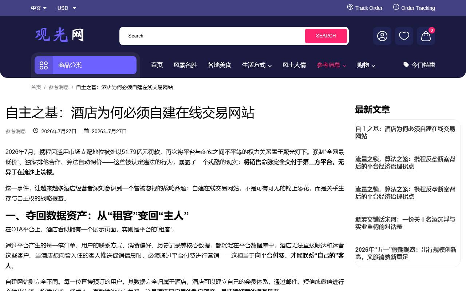Open the 商品分类 category menu
The height and width of the screenshot is (291, 466).
point(86,65)
